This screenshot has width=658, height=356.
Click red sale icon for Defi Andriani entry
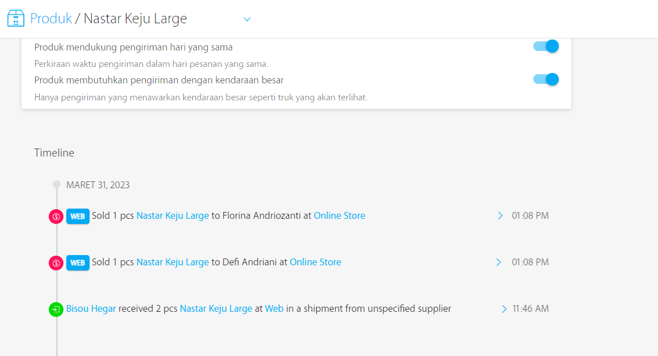tap(56, 262)
